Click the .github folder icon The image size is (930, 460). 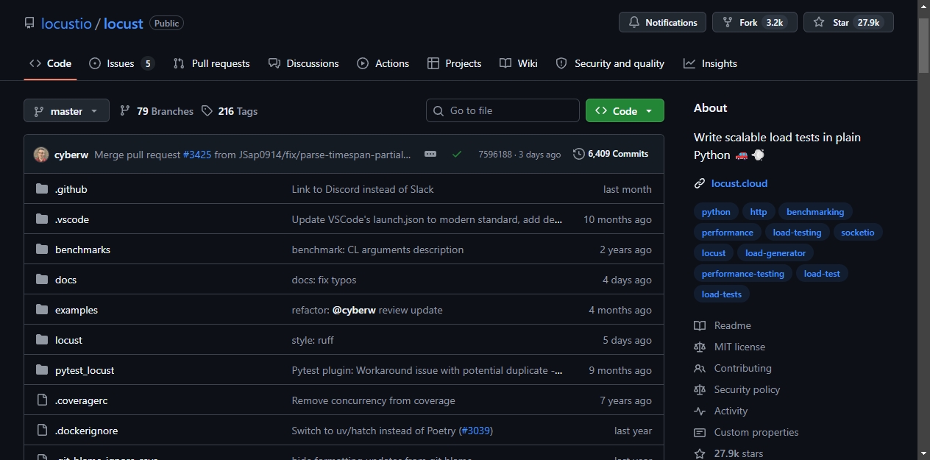[42, 189]
